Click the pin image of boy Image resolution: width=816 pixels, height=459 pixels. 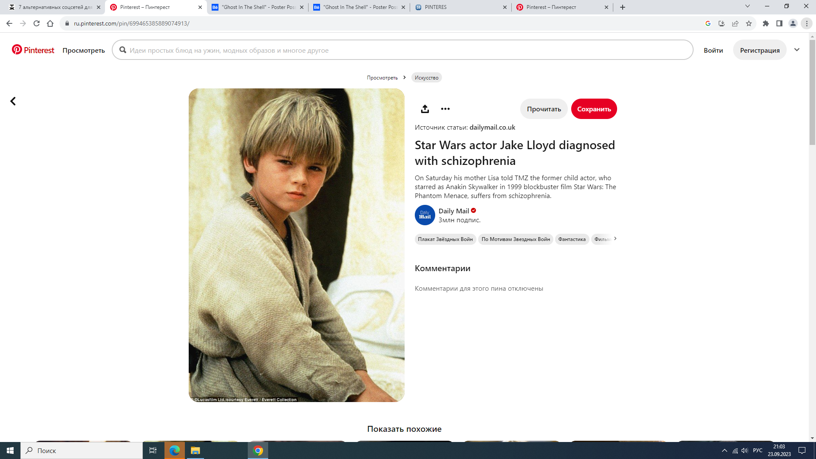coord(296,245)
